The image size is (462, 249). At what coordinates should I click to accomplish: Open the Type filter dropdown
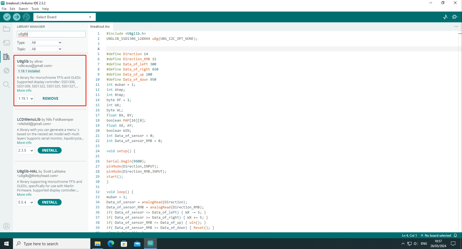(x=47, y=42)
